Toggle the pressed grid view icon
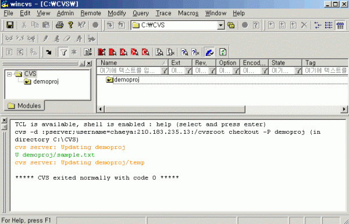The height and width of the screenshot is (224, 349). point(340,25)
